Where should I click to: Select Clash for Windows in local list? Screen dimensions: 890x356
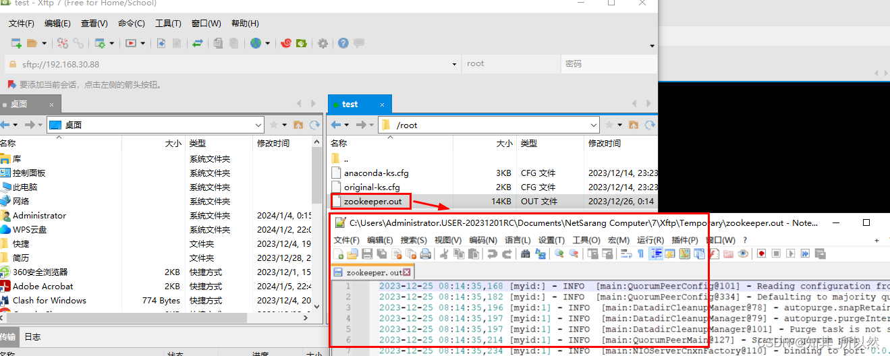pyautogui.click(x=49, y=301)
